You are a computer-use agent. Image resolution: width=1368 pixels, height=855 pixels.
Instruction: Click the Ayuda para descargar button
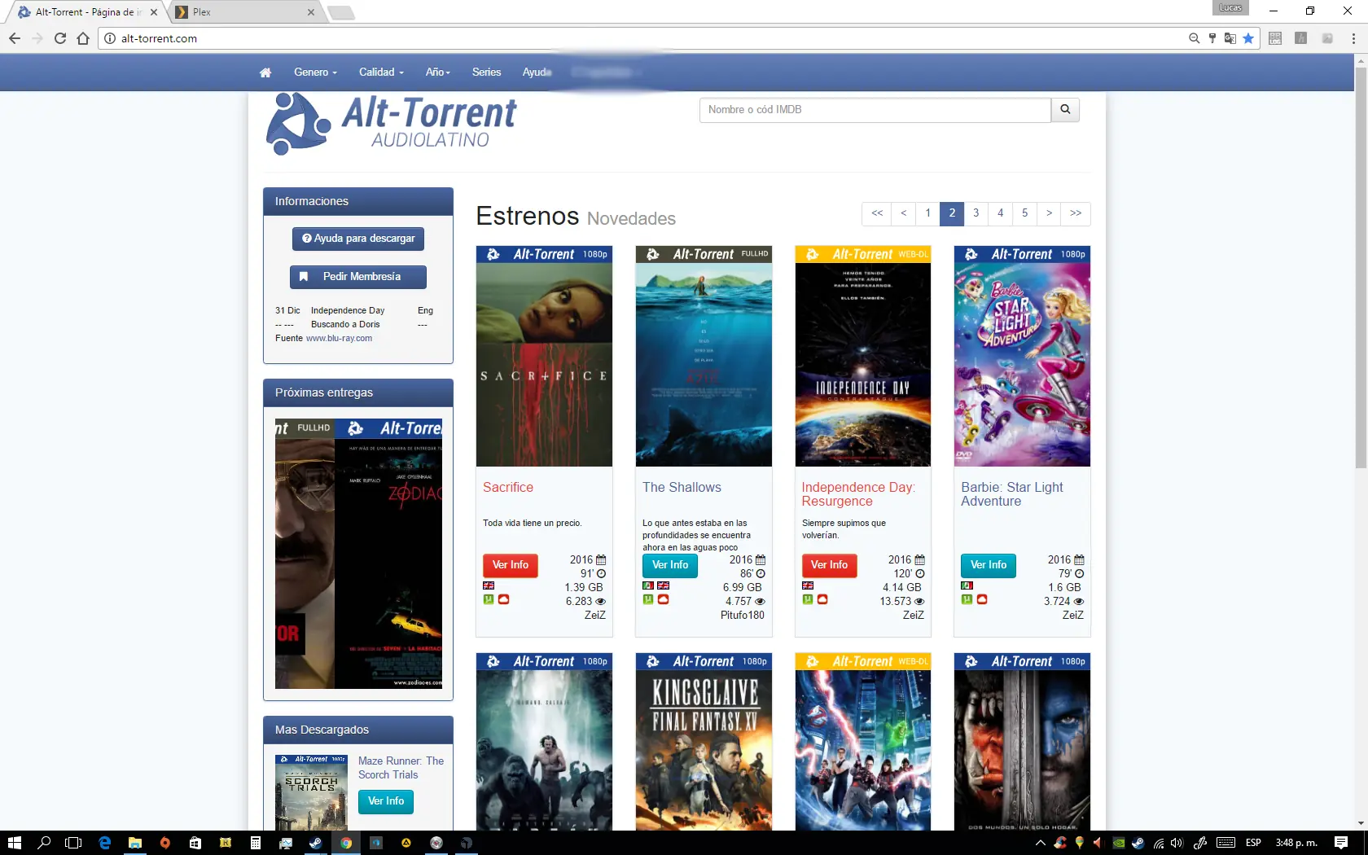[x=358, y=239]
